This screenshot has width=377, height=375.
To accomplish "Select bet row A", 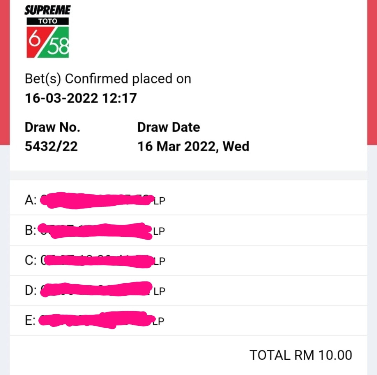I will tap(188, 200).
